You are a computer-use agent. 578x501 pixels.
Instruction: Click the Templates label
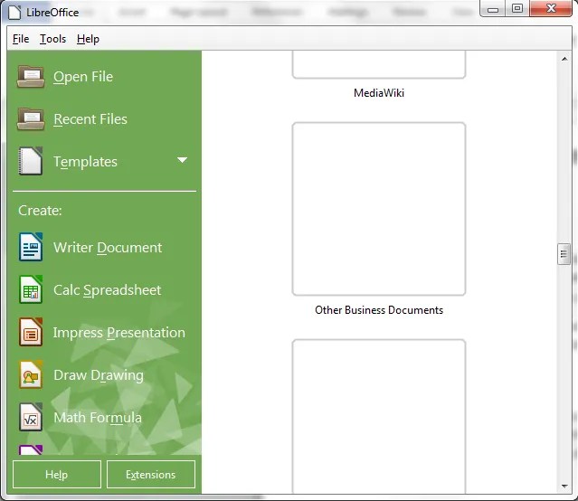[x=85, y=162]
